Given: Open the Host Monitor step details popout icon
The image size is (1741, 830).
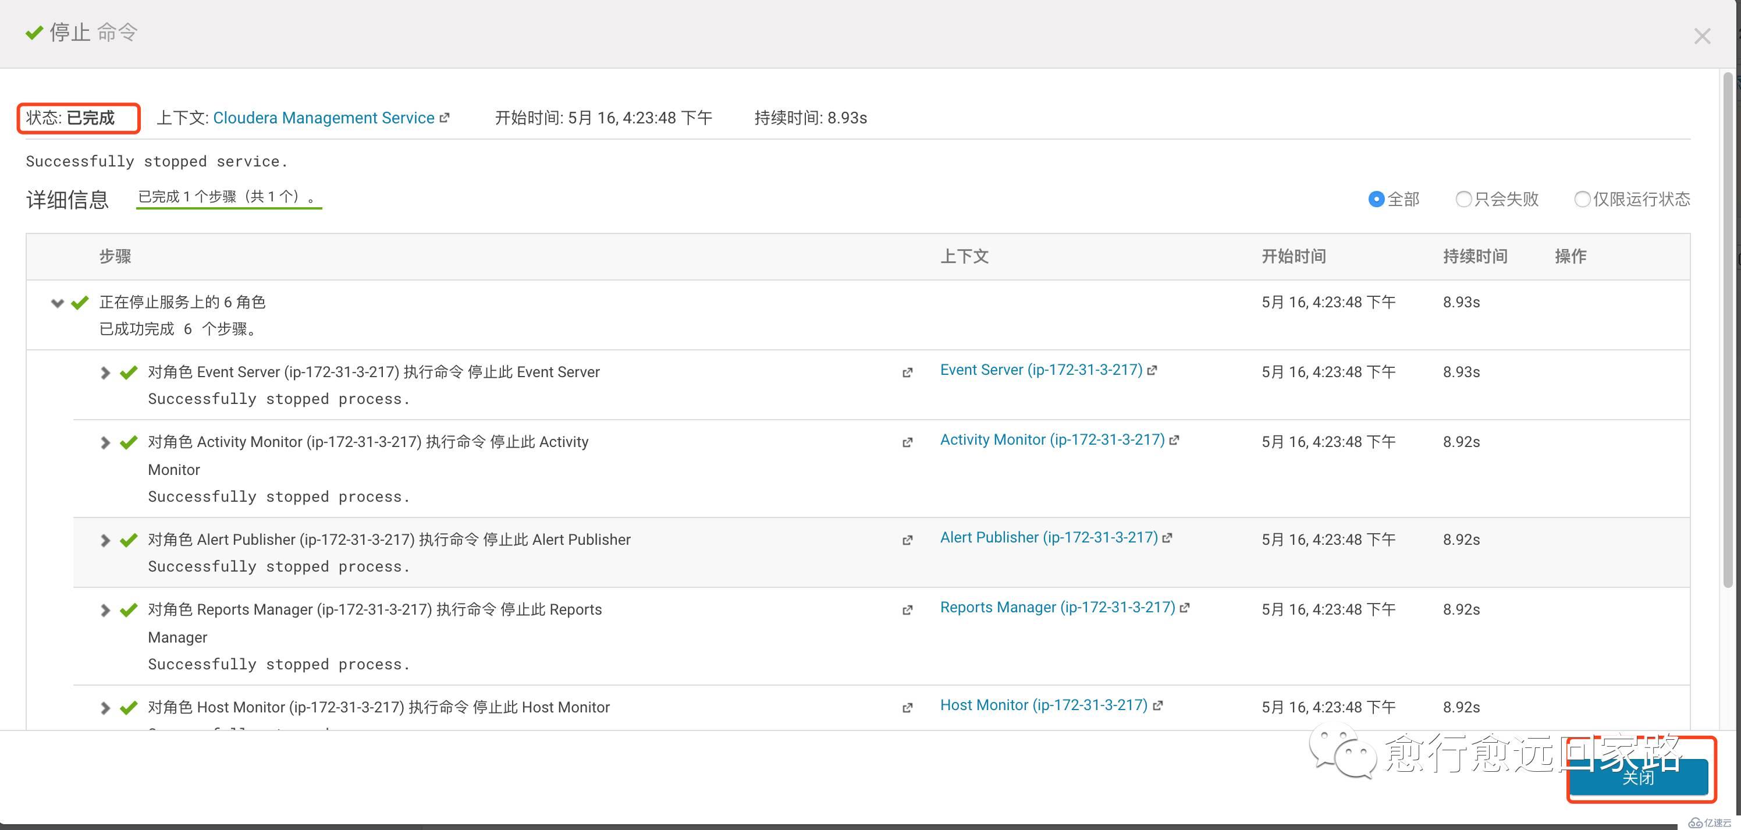Looking at the screenshot, I should click(908, 708).
